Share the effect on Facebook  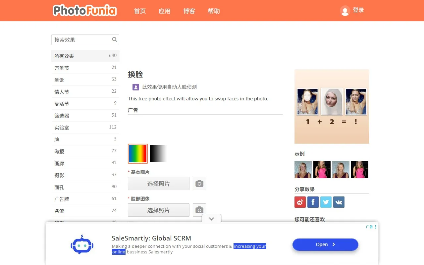[313, 202]
